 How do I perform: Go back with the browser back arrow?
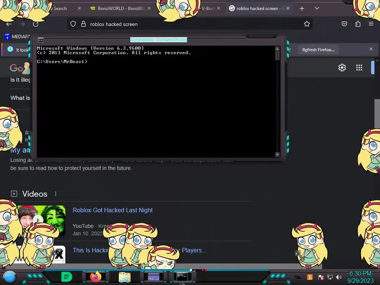[x=9, y=24]
